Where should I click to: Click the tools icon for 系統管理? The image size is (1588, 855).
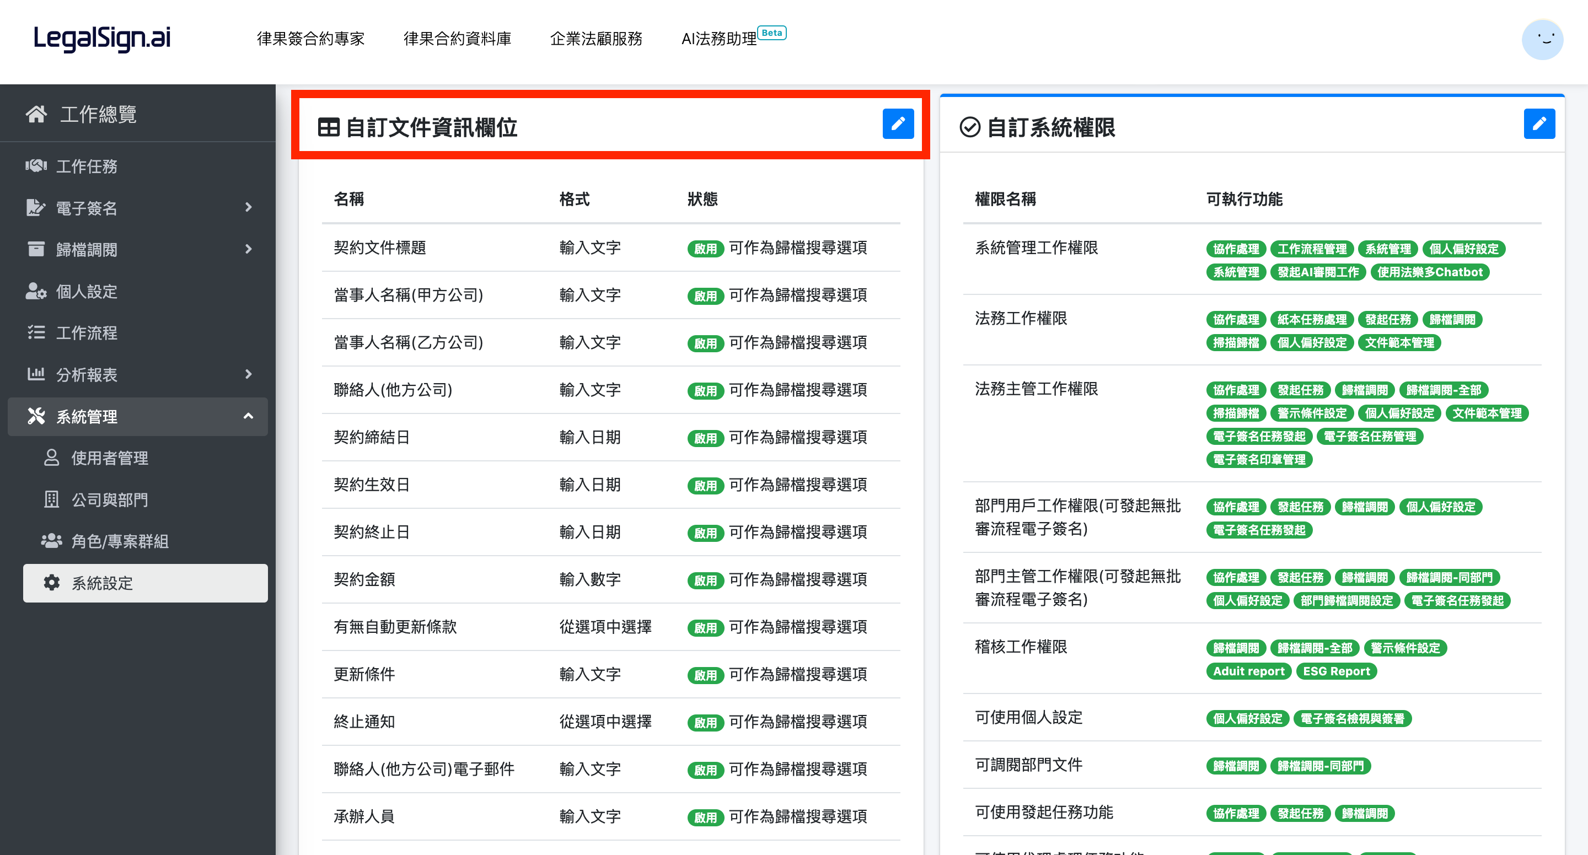point(36,416)
